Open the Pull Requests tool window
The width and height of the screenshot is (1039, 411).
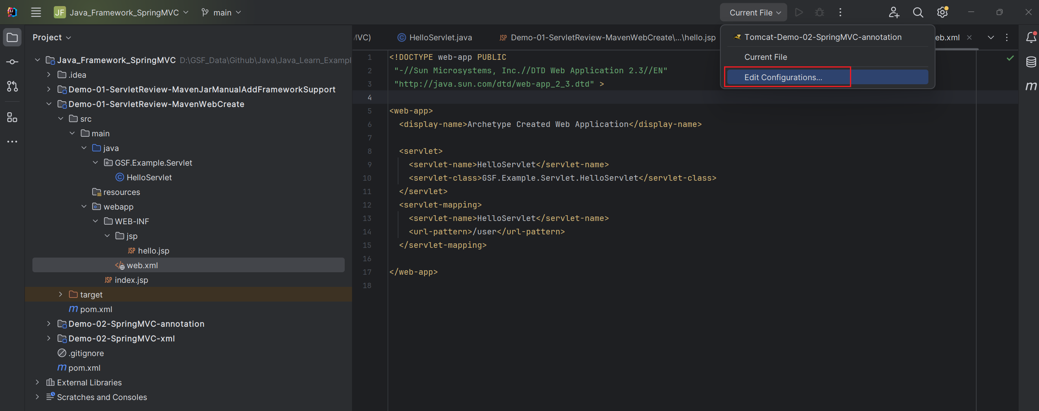(x=12, y=86)
